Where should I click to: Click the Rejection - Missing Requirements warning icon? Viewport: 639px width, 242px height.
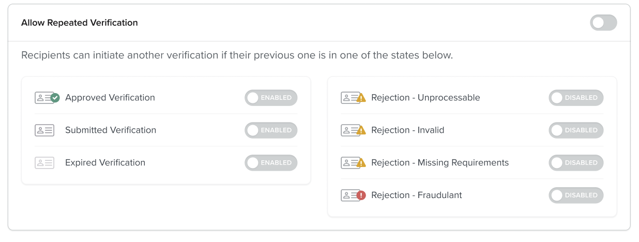pyautogui.click(x=361, y=163)
